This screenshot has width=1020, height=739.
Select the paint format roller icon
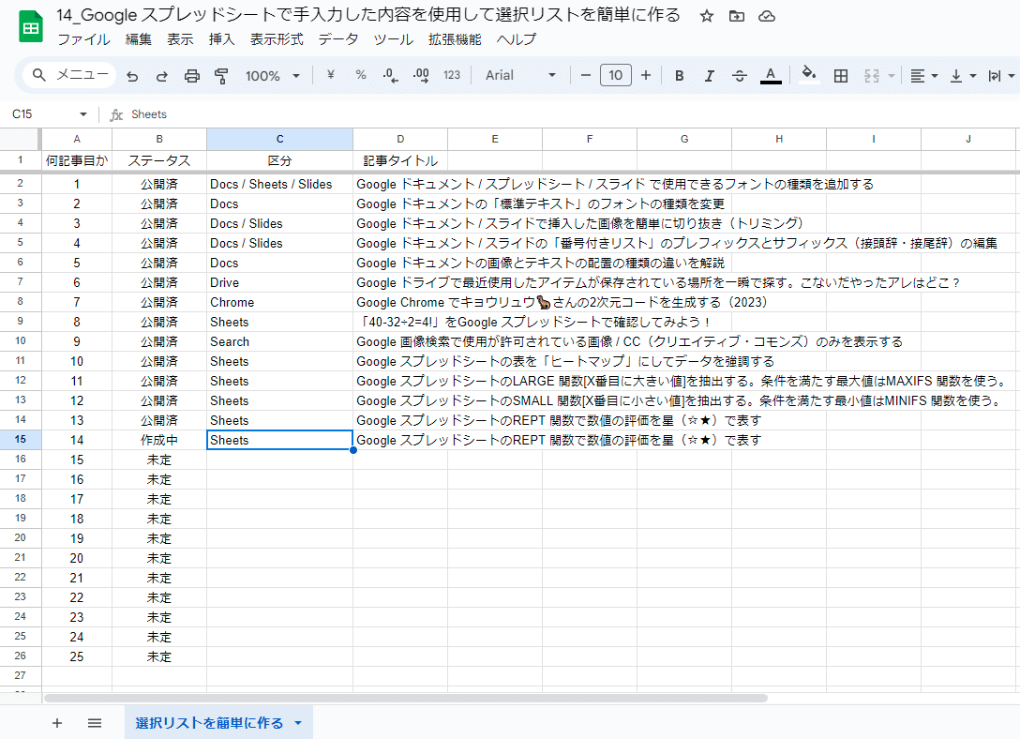[221, 76]
